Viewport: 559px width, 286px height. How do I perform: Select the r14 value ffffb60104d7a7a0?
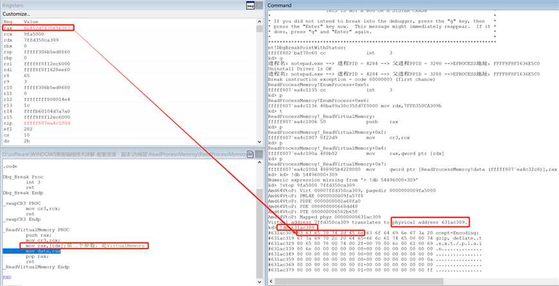[x=47, y=111]
